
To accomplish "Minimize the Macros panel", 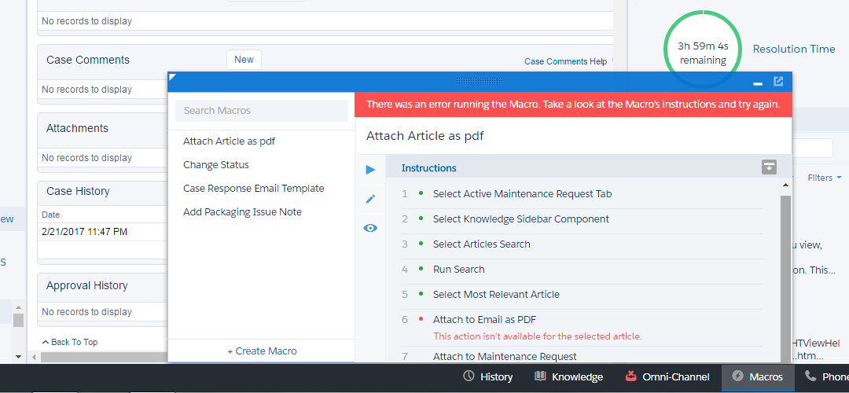I will 758,84.
